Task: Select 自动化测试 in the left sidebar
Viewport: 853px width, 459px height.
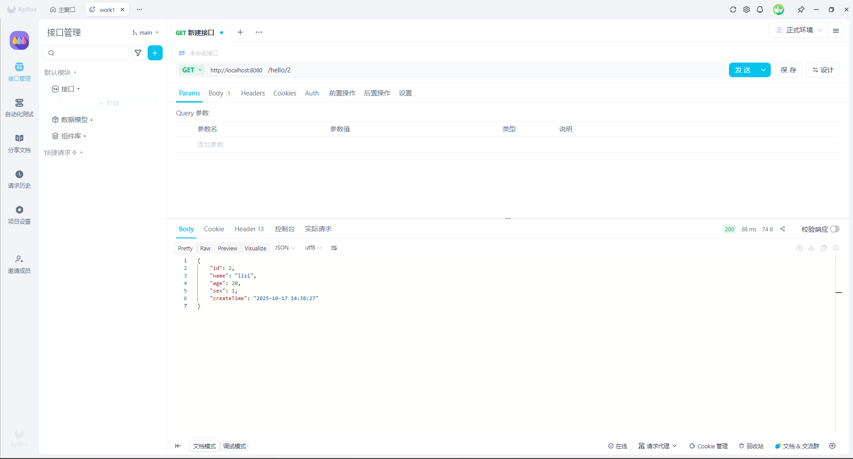Action: click(19, 108)
